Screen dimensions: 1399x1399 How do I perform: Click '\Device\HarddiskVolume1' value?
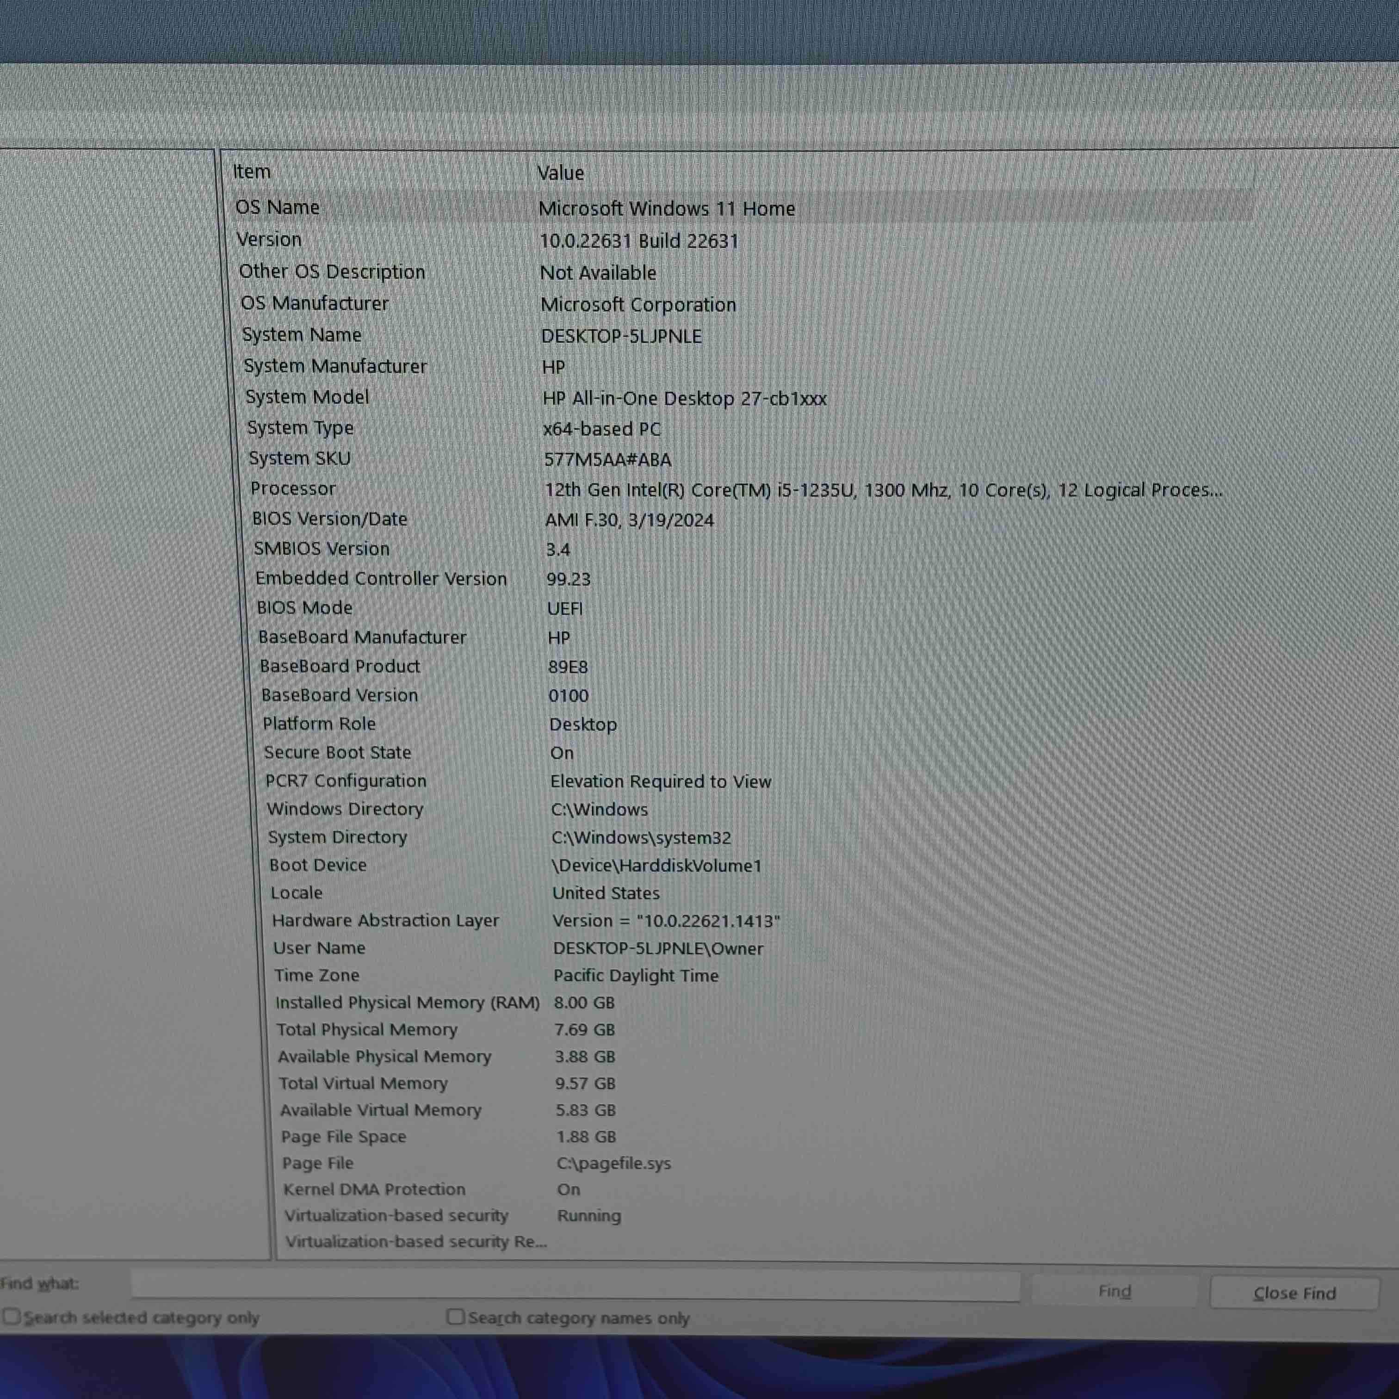tap(656, 866)
